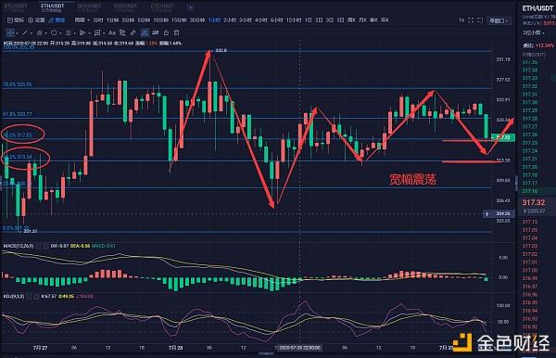
Task: Toggle the highlighted magnet mode tool
Action: point(145,33)
